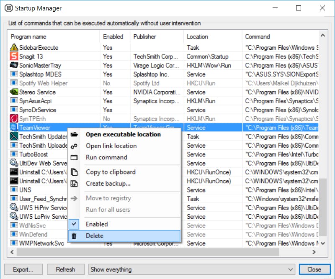Click the WMPNetworkSvc row icon

[14, 243]
